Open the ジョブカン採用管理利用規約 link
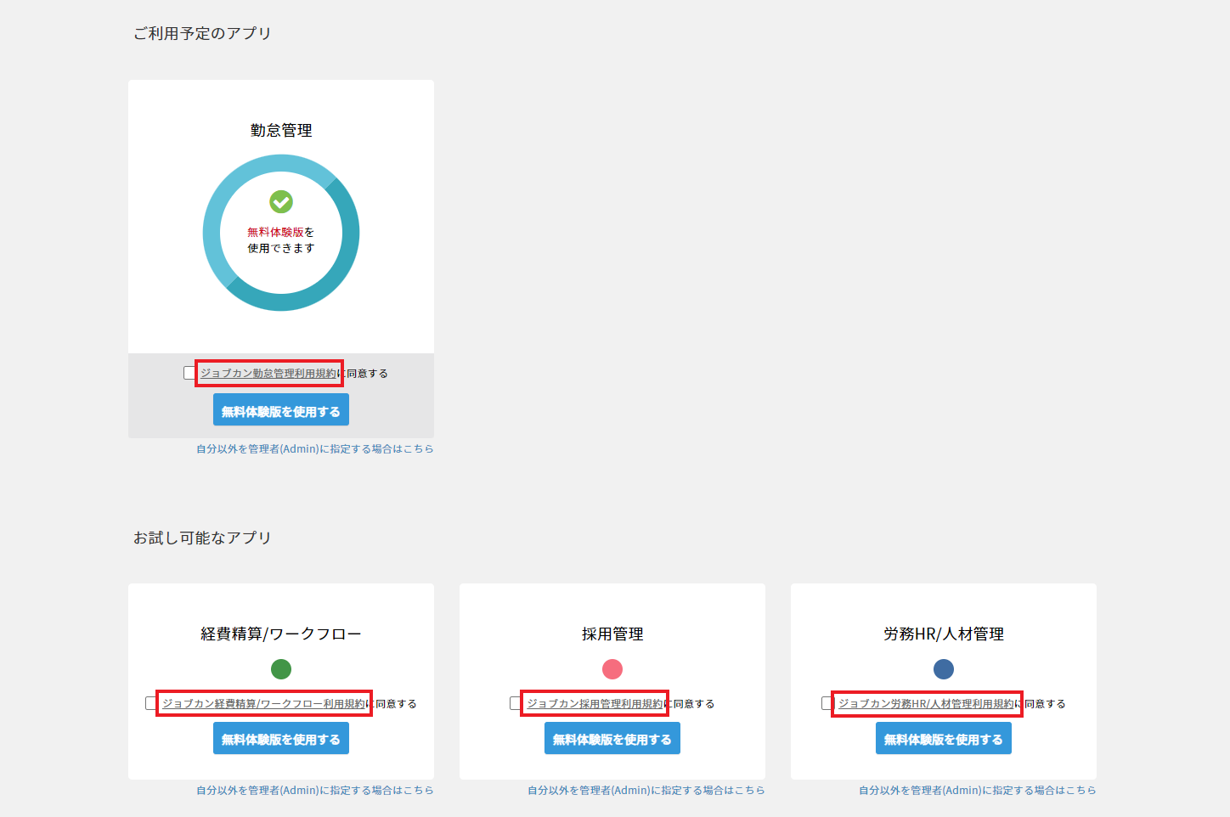Image resolution: width=1230 pixels, height=817 pixels. (x=594, y=704)
